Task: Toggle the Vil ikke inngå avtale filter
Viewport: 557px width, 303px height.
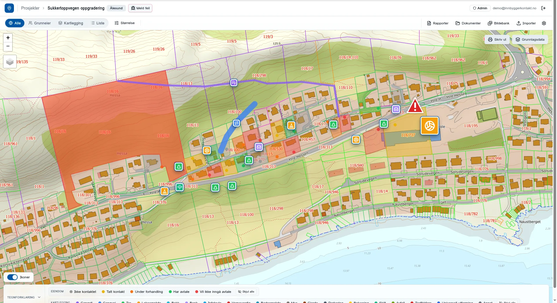Action: point(213,292)
